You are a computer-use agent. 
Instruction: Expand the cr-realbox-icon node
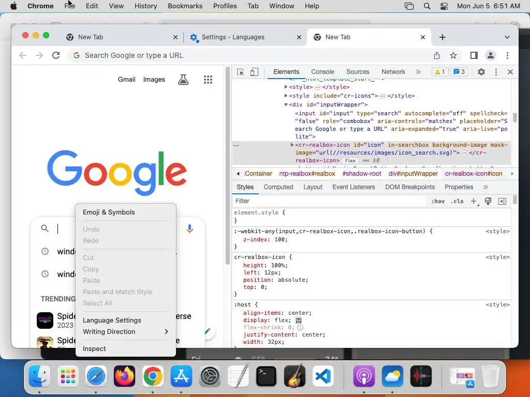[292, 145]
